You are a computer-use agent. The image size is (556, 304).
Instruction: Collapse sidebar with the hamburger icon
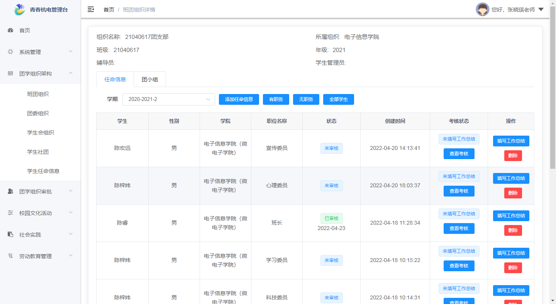(91, 9)
